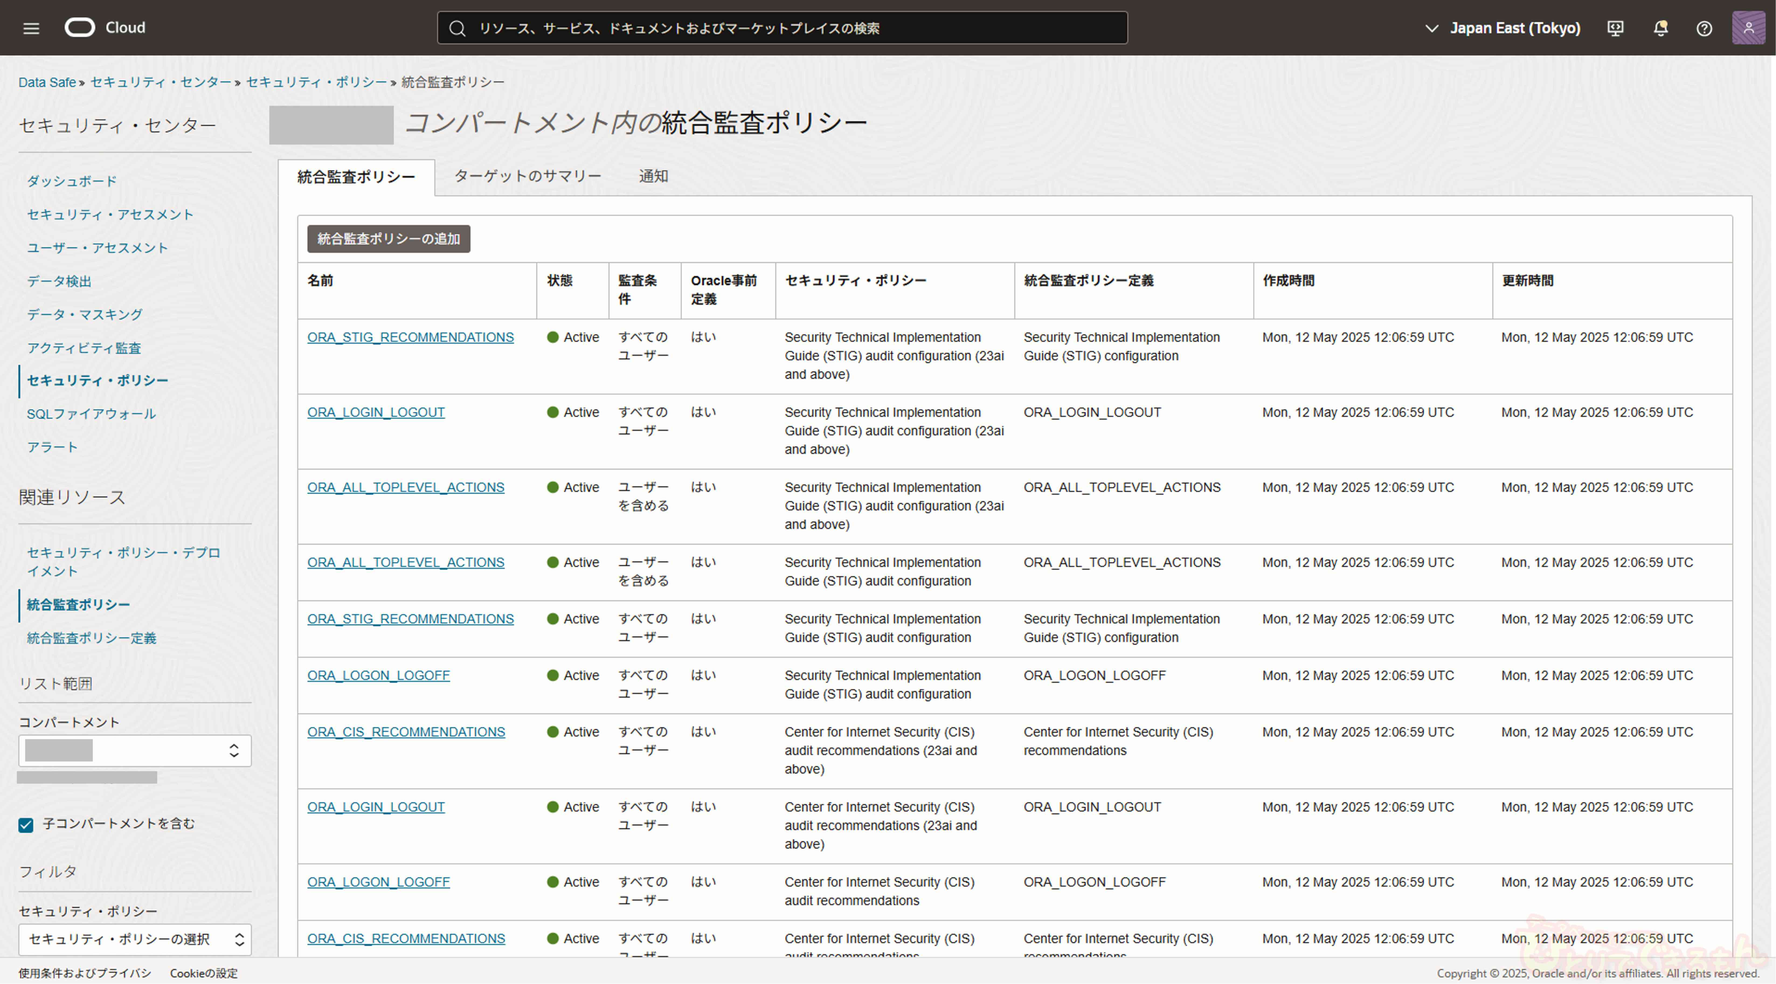Image resolution: width=1776 pixels, height=984 pixels.
Task: Switch to the ターゲットのサマリー tab
Action: click(527, 177)
